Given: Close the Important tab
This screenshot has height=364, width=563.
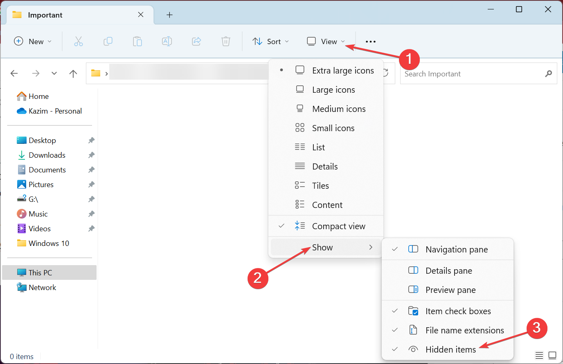Looking at the screenshot, I should tap(141, 15).
